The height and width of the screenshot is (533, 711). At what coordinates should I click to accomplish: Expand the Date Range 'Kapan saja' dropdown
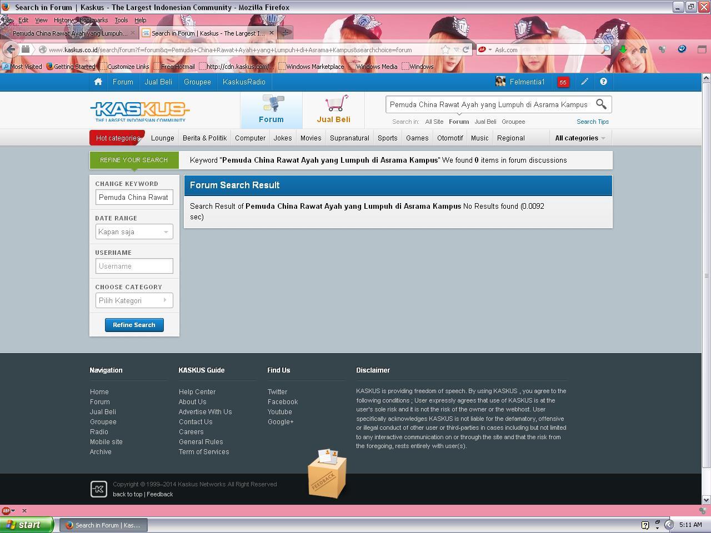(x=134, y=232)
